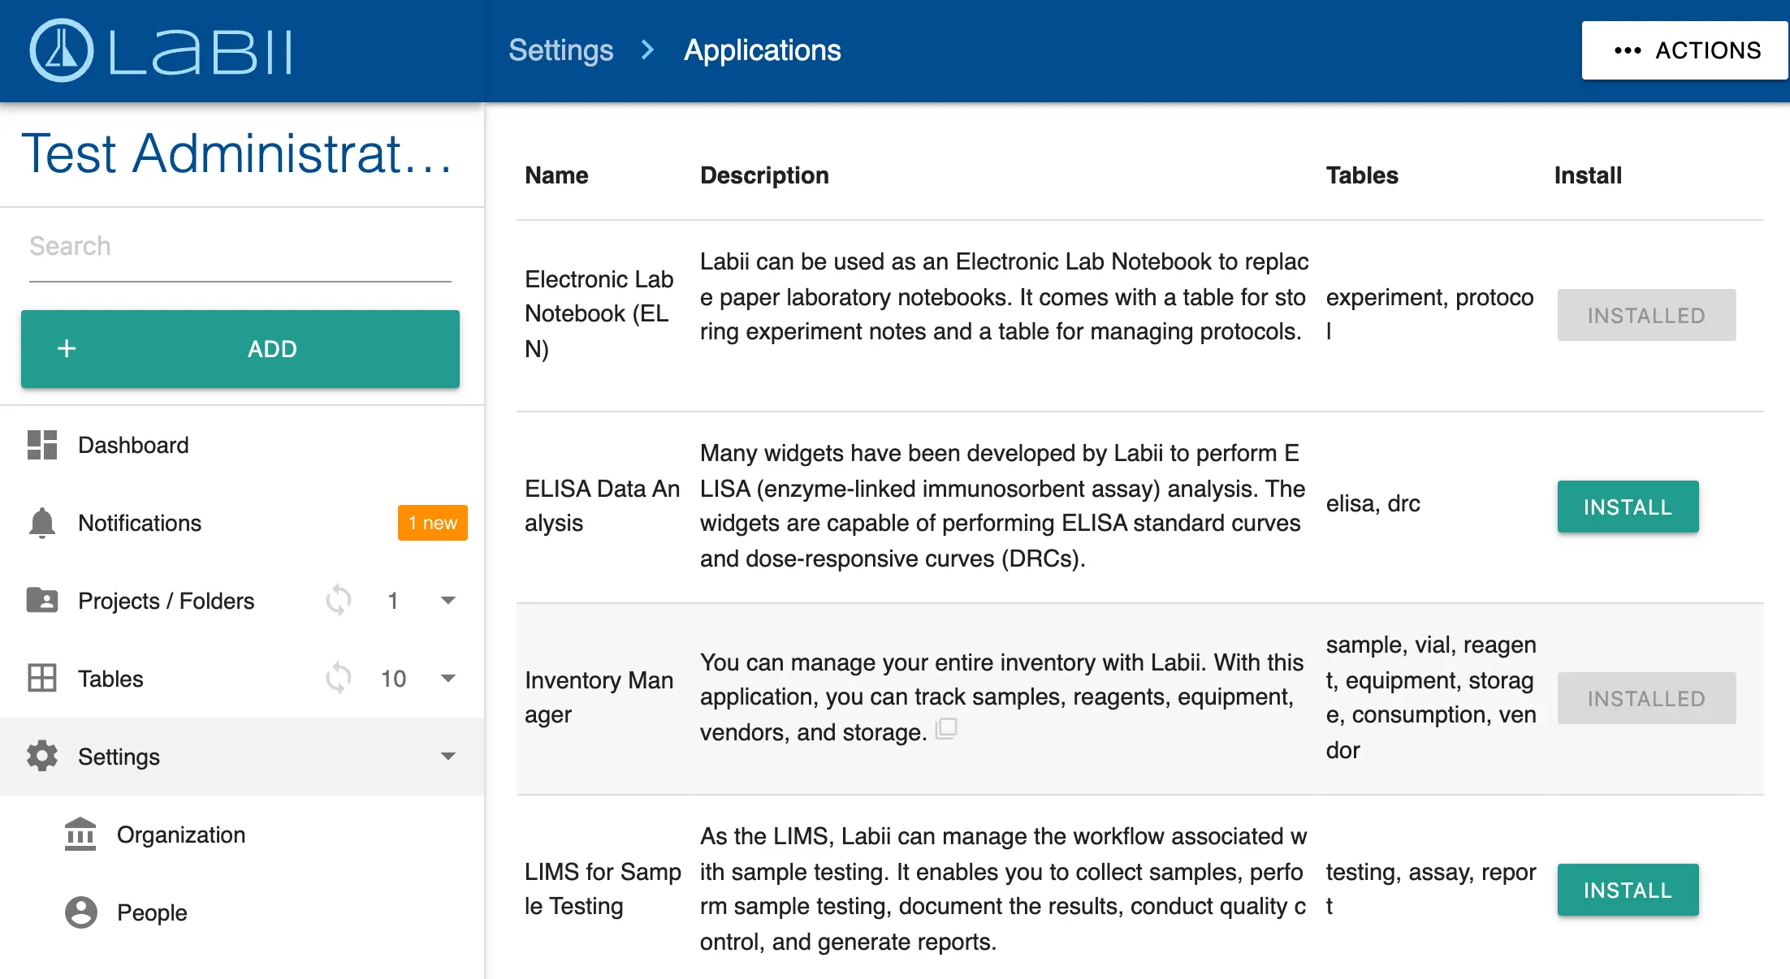Install the ELISA Data Analysis application
The height and width of the screenshot is (979, 1790).
1628,507
